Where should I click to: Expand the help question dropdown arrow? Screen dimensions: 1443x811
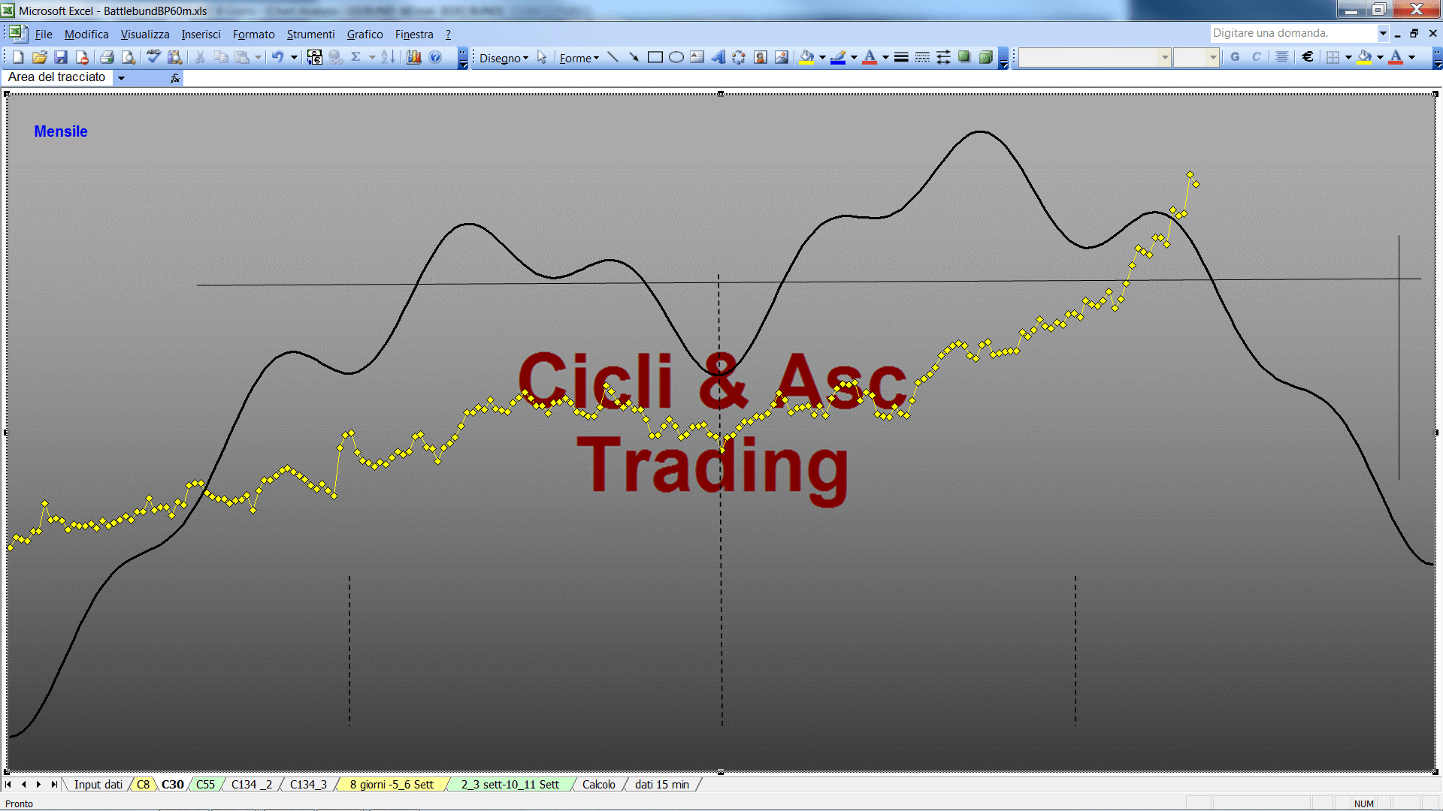tap(1382, 33)
